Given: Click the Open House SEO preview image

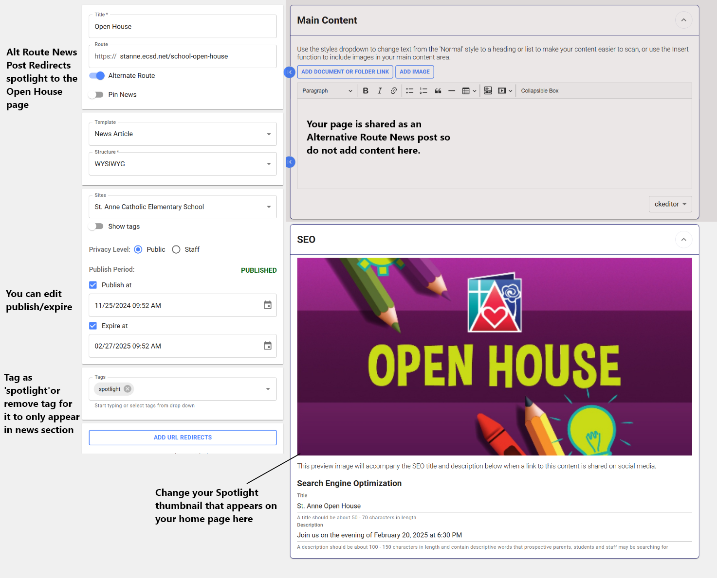Looking at the screenshot, I should tap(494, 356).
